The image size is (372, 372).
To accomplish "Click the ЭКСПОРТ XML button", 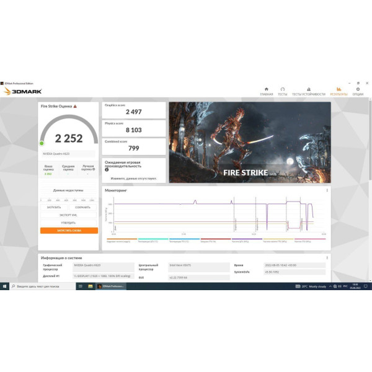I will tap(68, 215).
